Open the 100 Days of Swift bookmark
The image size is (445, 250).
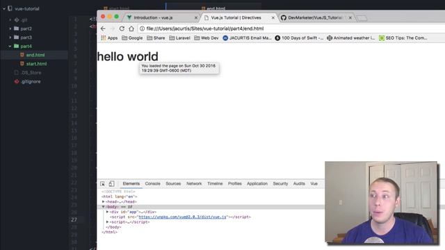(299, 37)
